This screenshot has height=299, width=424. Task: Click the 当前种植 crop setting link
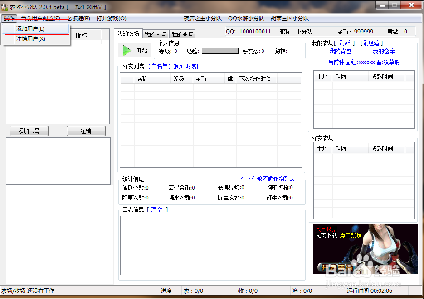point(364,62)
